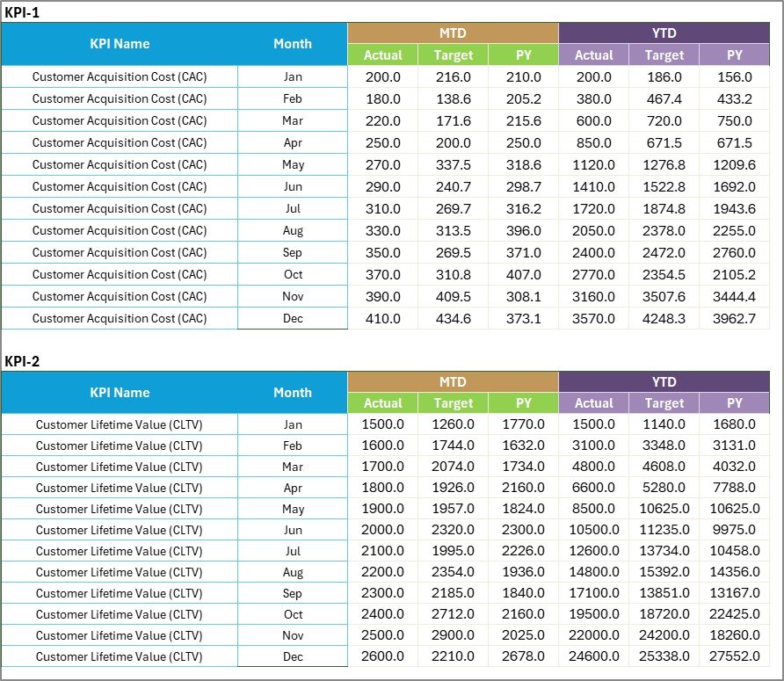Image resolution: width=784 pixels, height=681 pixels.
Task: Select the Month header in KPI-1 table
Action: (293, 44)
